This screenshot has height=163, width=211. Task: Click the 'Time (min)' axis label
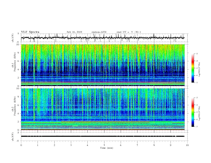point(107,148)
